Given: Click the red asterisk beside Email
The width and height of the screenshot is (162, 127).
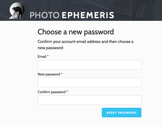Looking at the screenshot, I should [48, 56].
